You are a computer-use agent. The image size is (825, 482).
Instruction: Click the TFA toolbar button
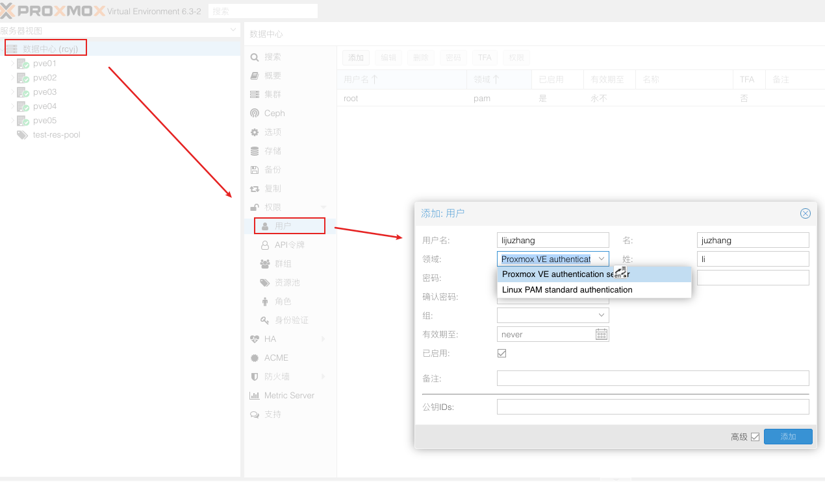[x=485, y=58]
